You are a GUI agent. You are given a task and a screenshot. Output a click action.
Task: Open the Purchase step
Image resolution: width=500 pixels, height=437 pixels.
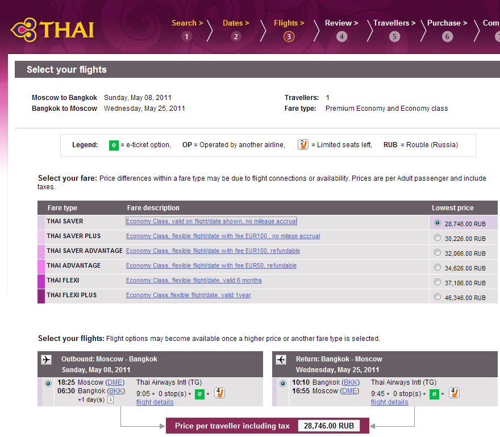pyautogui.click(x=447, y=23)
